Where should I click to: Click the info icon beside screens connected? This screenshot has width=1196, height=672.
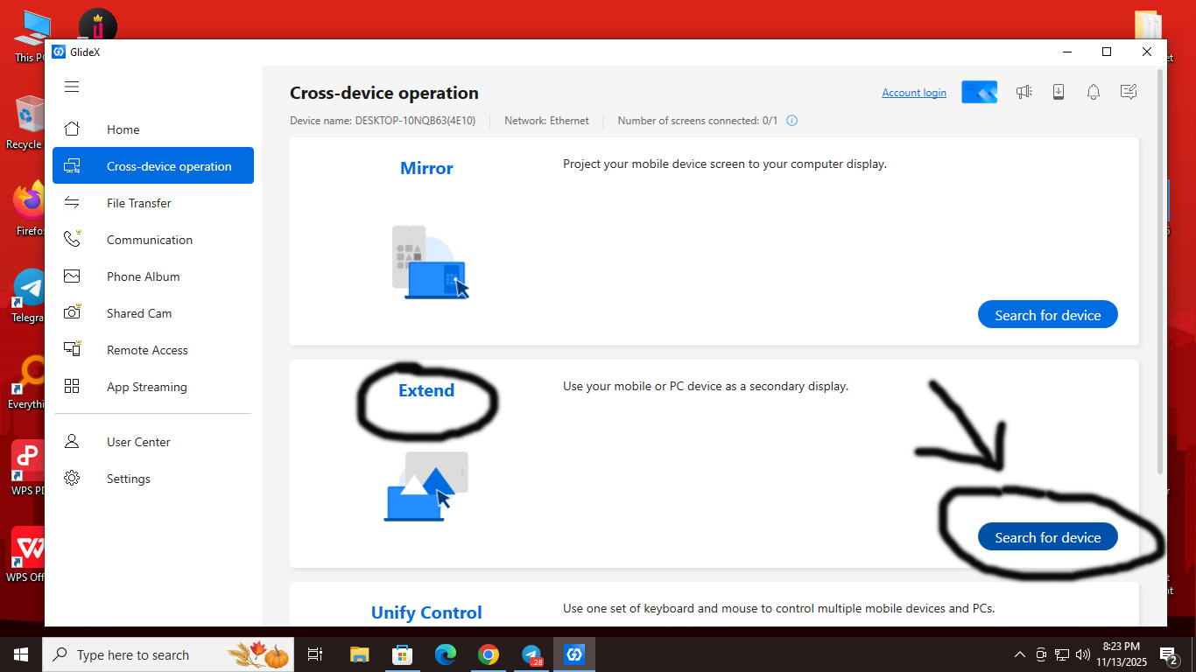[791, 121]
